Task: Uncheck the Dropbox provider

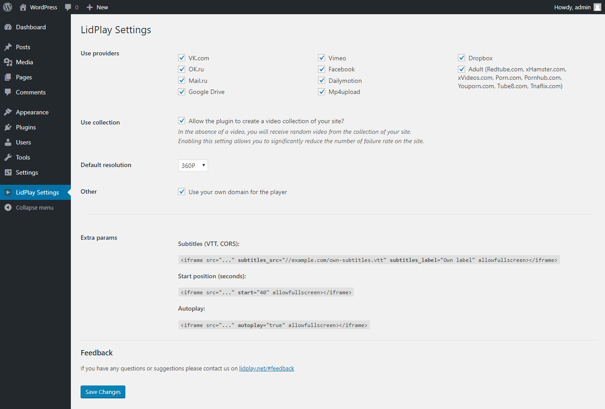Action: click(x=462, y=58)
